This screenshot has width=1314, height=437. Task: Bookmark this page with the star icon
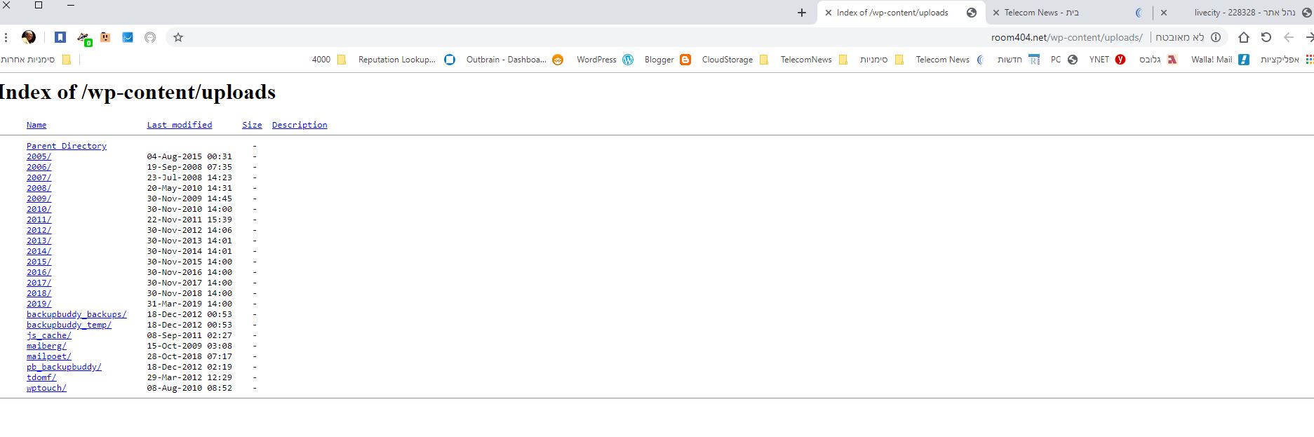(x=178, y=37)
